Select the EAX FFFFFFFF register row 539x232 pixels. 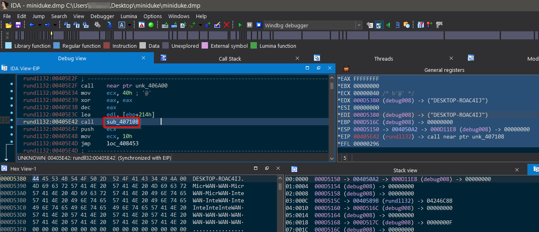point(438,79)
